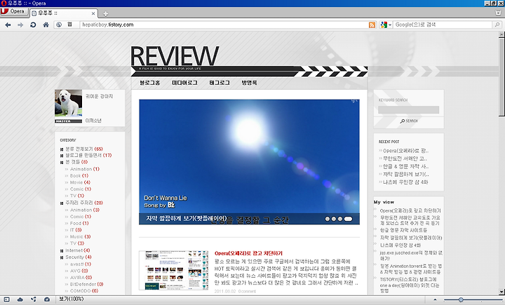Open the 분류 전체보기 (65) category
The width and height of the screenshot is (505, 305).
[84, 149]
